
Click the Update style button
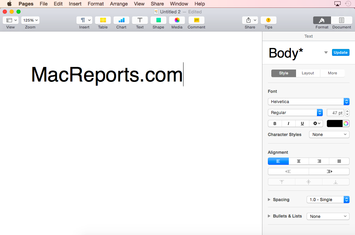tap(341, 52)
